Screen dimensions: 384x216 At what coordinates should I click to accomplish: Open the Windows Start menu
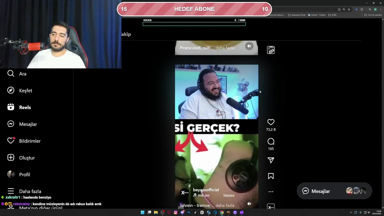point(142,212)
